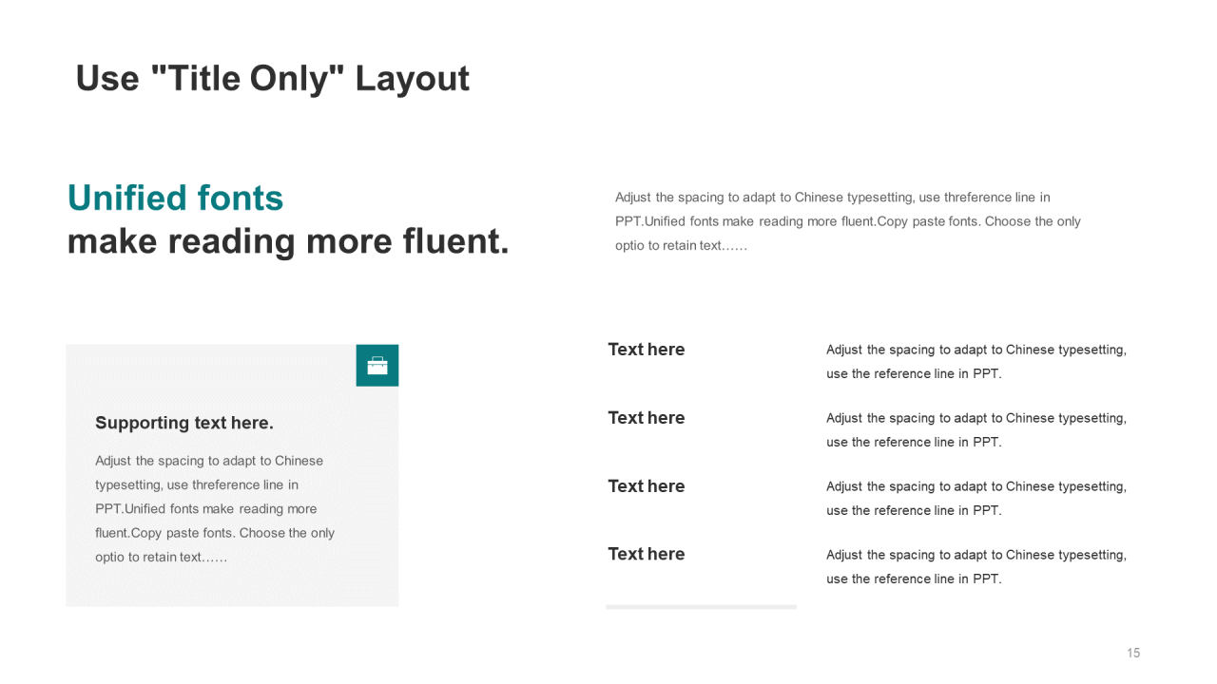
Task: Select the thin gray line below the last 'Text here'
Action: 701,607
